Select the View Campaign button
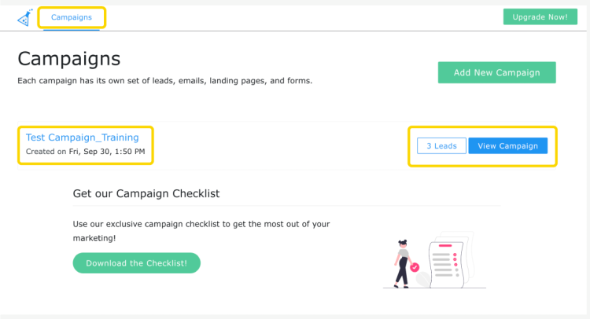The image size is (590, 319). pyautogui.click(x=508, y=146)
